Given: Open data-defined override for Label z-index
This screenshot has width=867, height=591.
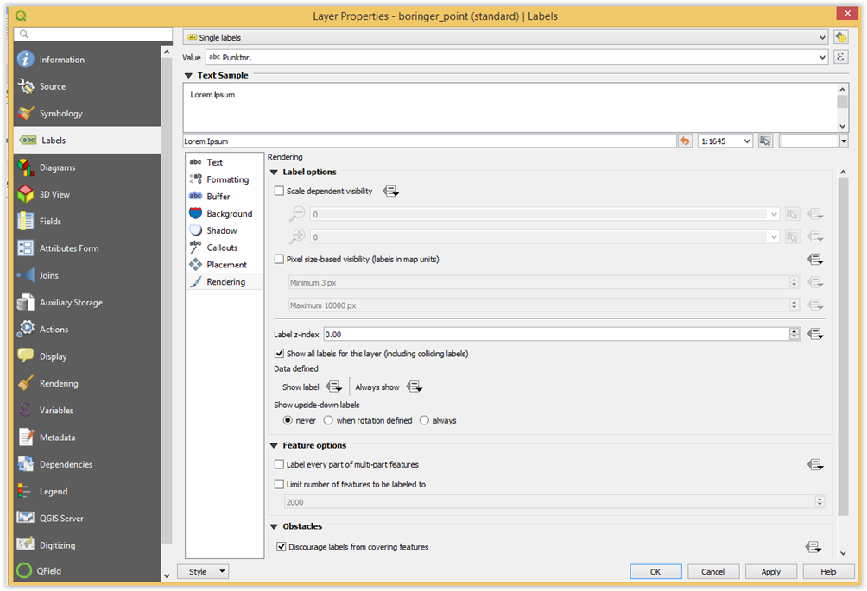Looking at the screenshot, I should click(815, 334).
